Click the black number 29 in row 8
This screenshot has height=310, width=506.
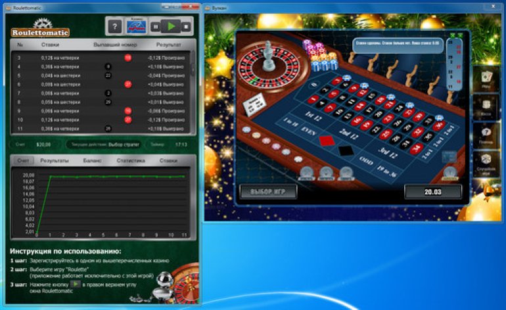tap(108, 102)
